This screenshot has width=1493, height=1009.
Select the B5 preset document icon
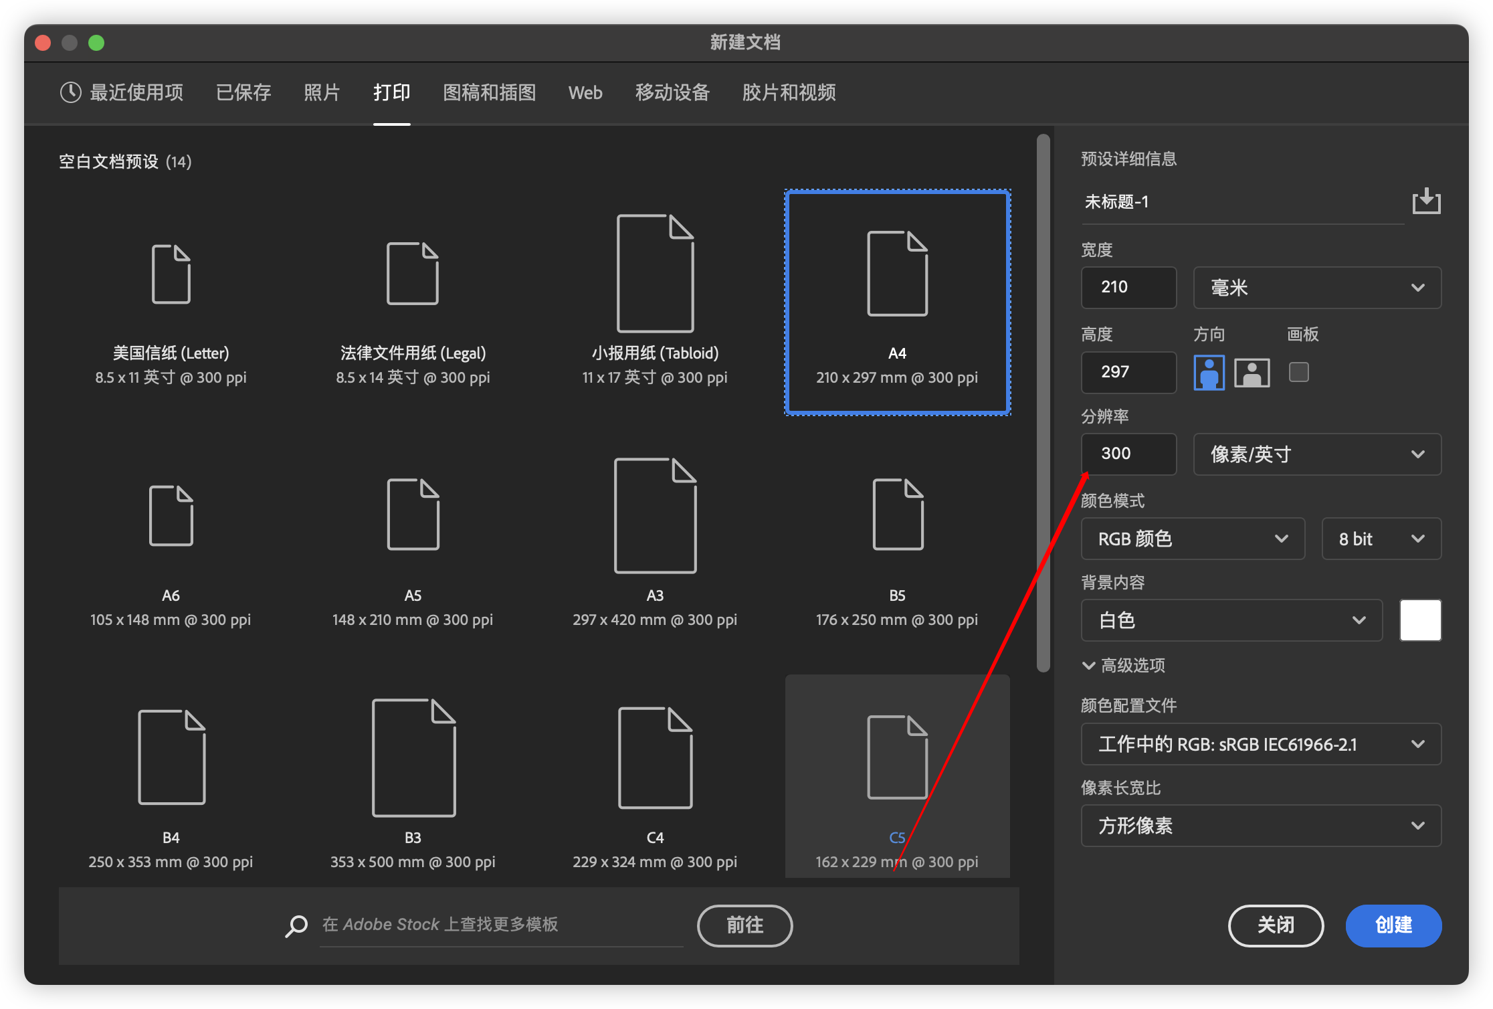coord(897,514)
